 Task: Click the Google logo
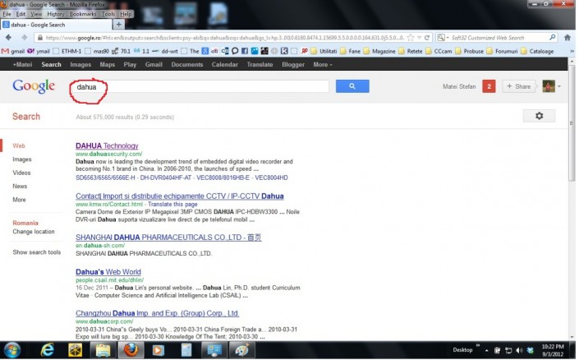point(34,86)
